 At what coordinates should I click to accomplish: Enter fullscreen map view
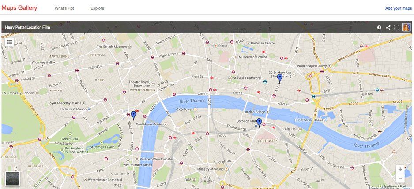(396, 27)
